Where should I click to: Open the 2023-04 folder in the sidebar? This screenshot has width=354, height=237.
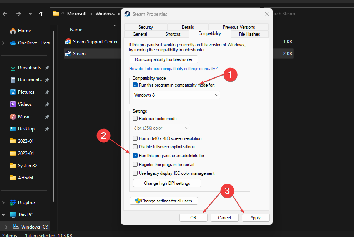coord(22,153)
